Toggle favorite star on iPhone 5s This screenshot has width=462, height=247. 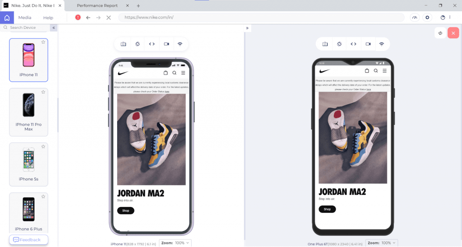(x=43, y=146)
